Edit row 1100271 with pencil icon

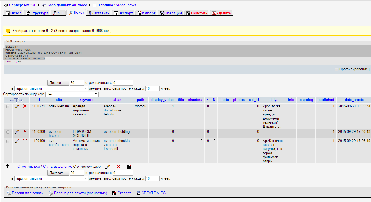click(17, 107)
